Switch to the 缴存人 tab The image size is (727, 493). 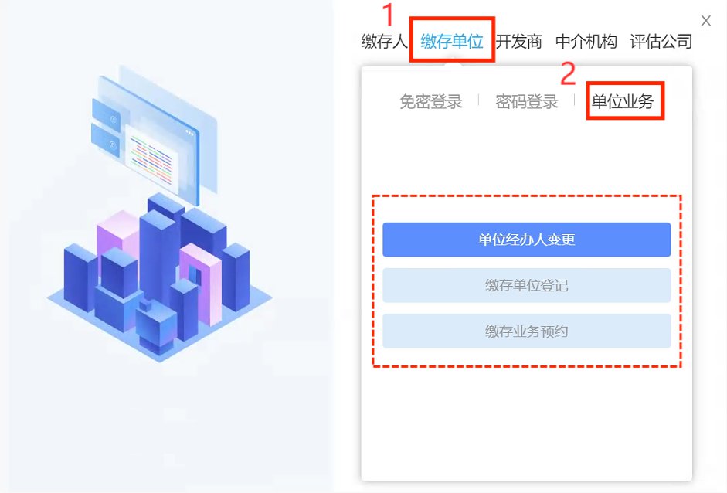pyautogui.click(x=384, y=42)
